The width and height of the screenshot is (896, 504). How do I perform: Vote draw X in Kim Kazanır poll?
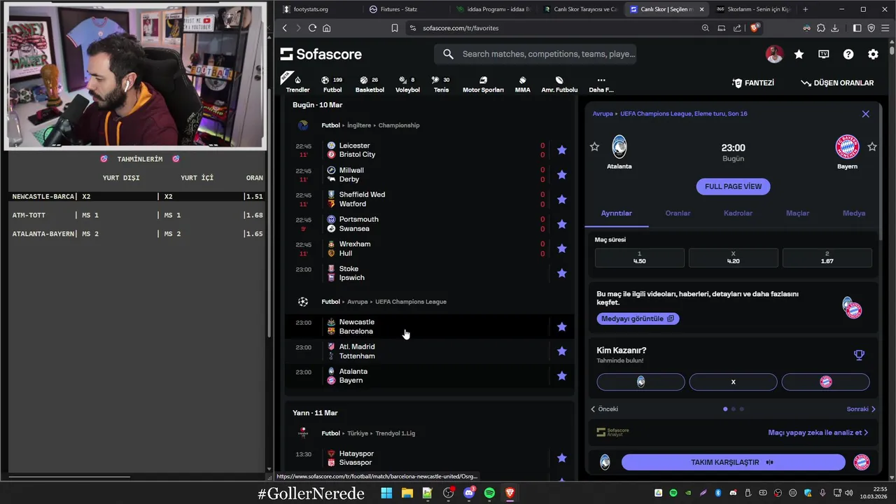click(733, 381)
